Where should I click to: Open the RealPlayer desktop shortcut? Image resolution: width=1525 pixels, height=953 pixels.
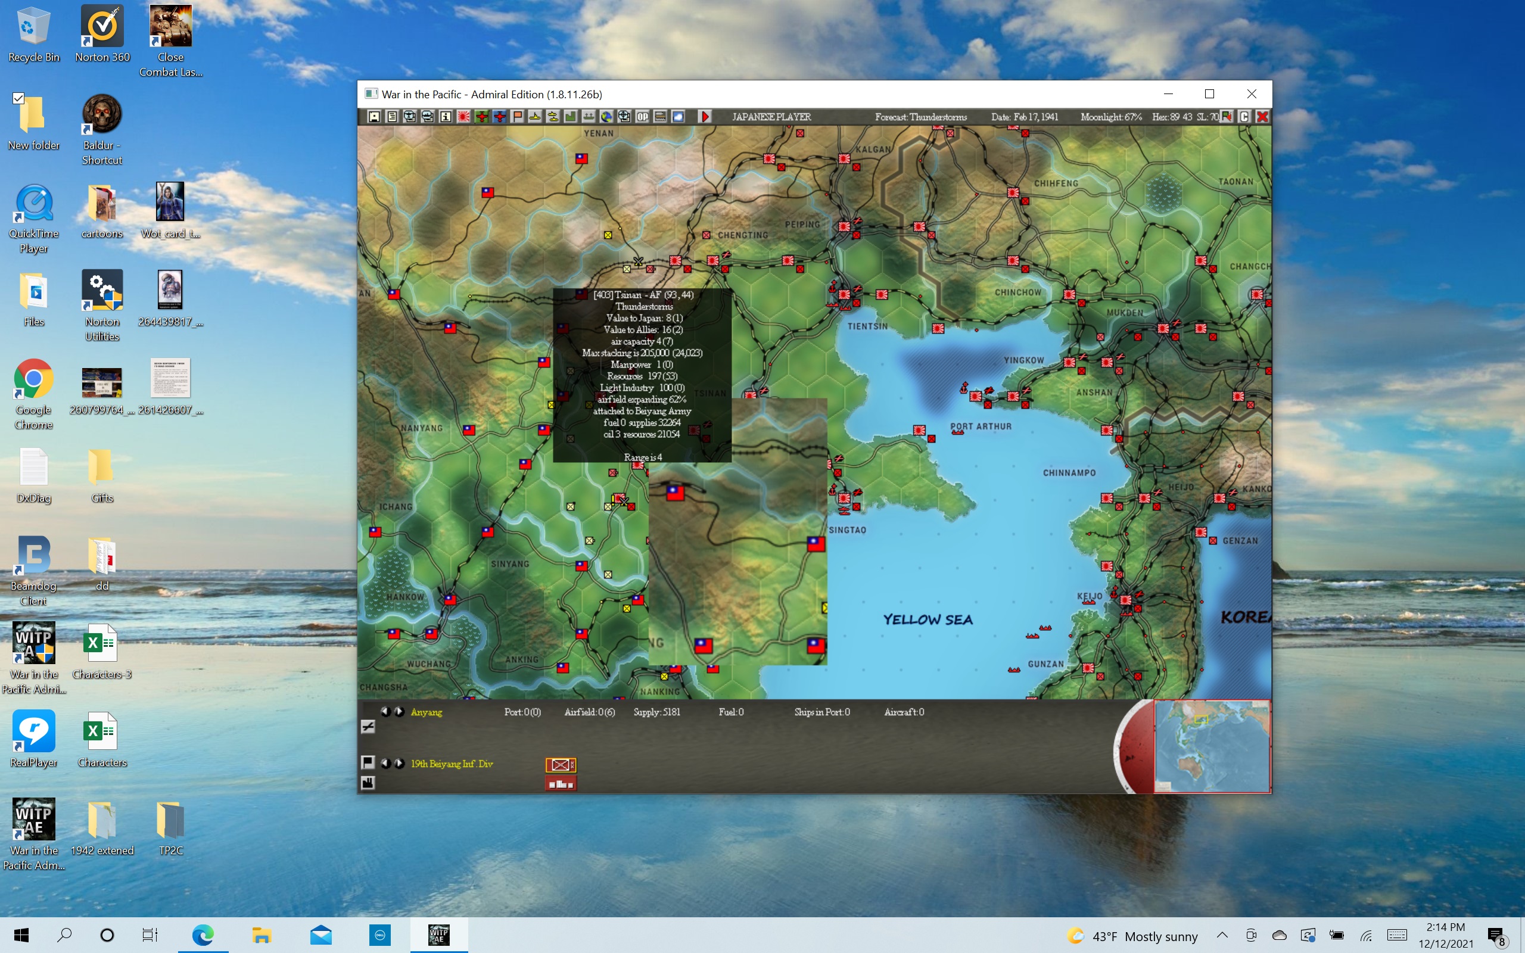point(33,739)
